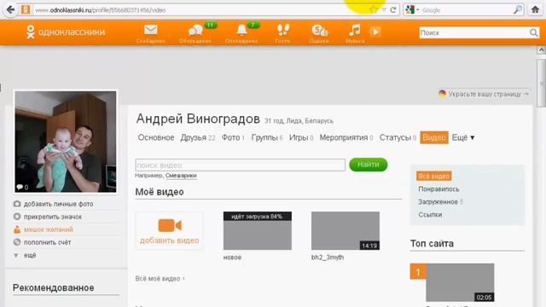Select Все видео filter
Image resolution: width=546 pixels, height=307 pixels.
434,177
